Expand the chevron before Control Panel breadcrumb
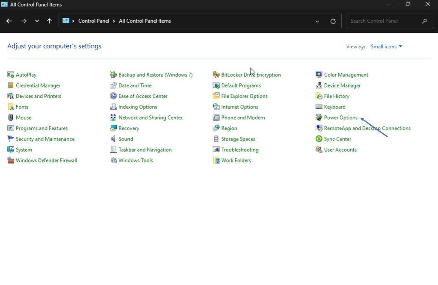The height and width of the screenshot is (285, 438). (73, 21)
